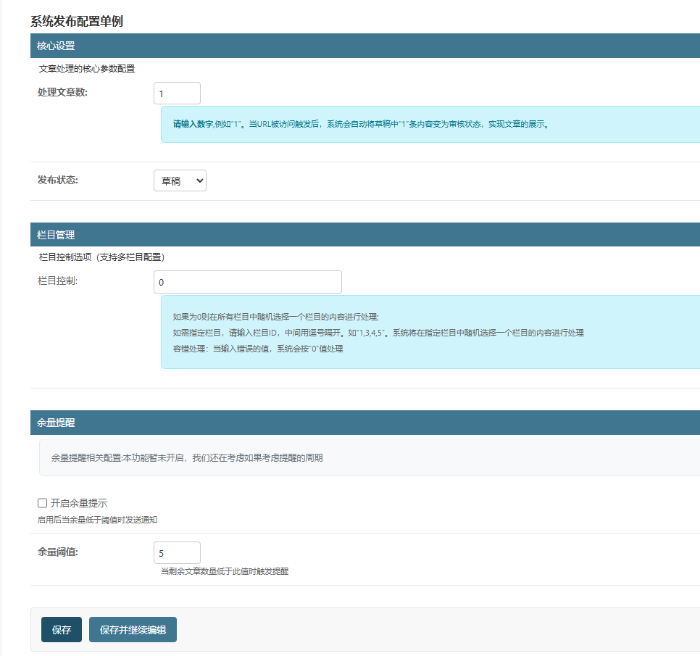Click the 栏目控制 field label

tap(57, 281)
